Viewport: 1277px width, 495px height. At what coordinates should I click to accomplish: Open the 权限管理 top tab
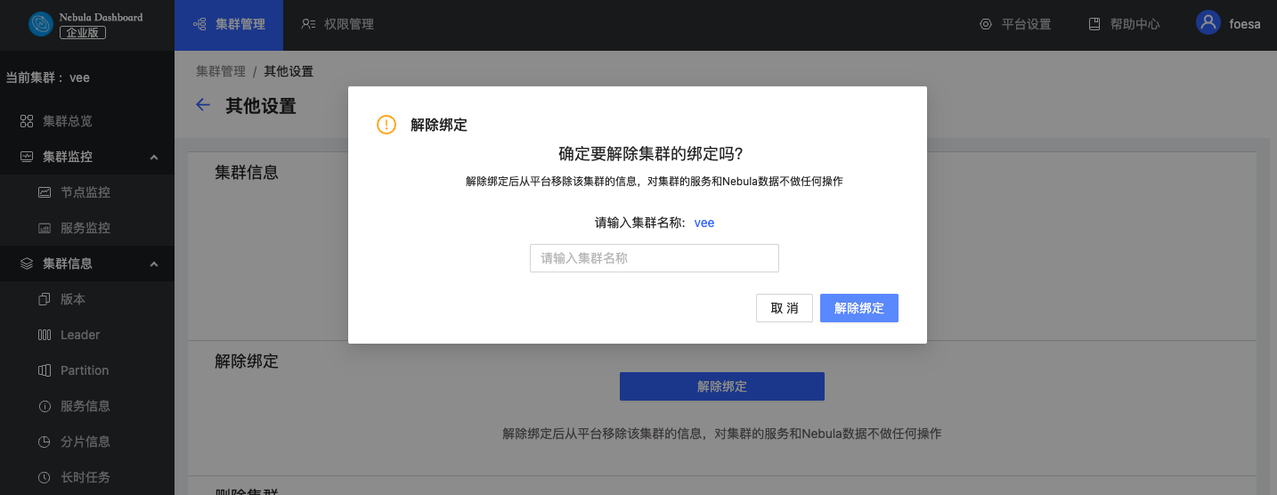tap(338, 25)
